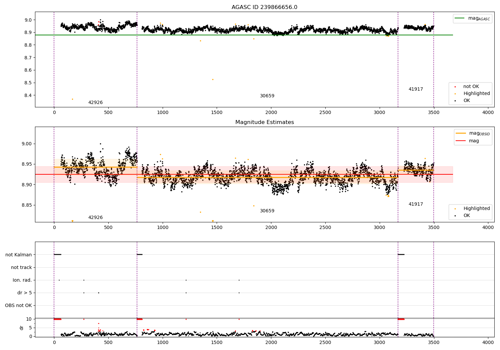Select the mag AGASC legend label
500x350 pixels.
(x=479, y=18)
